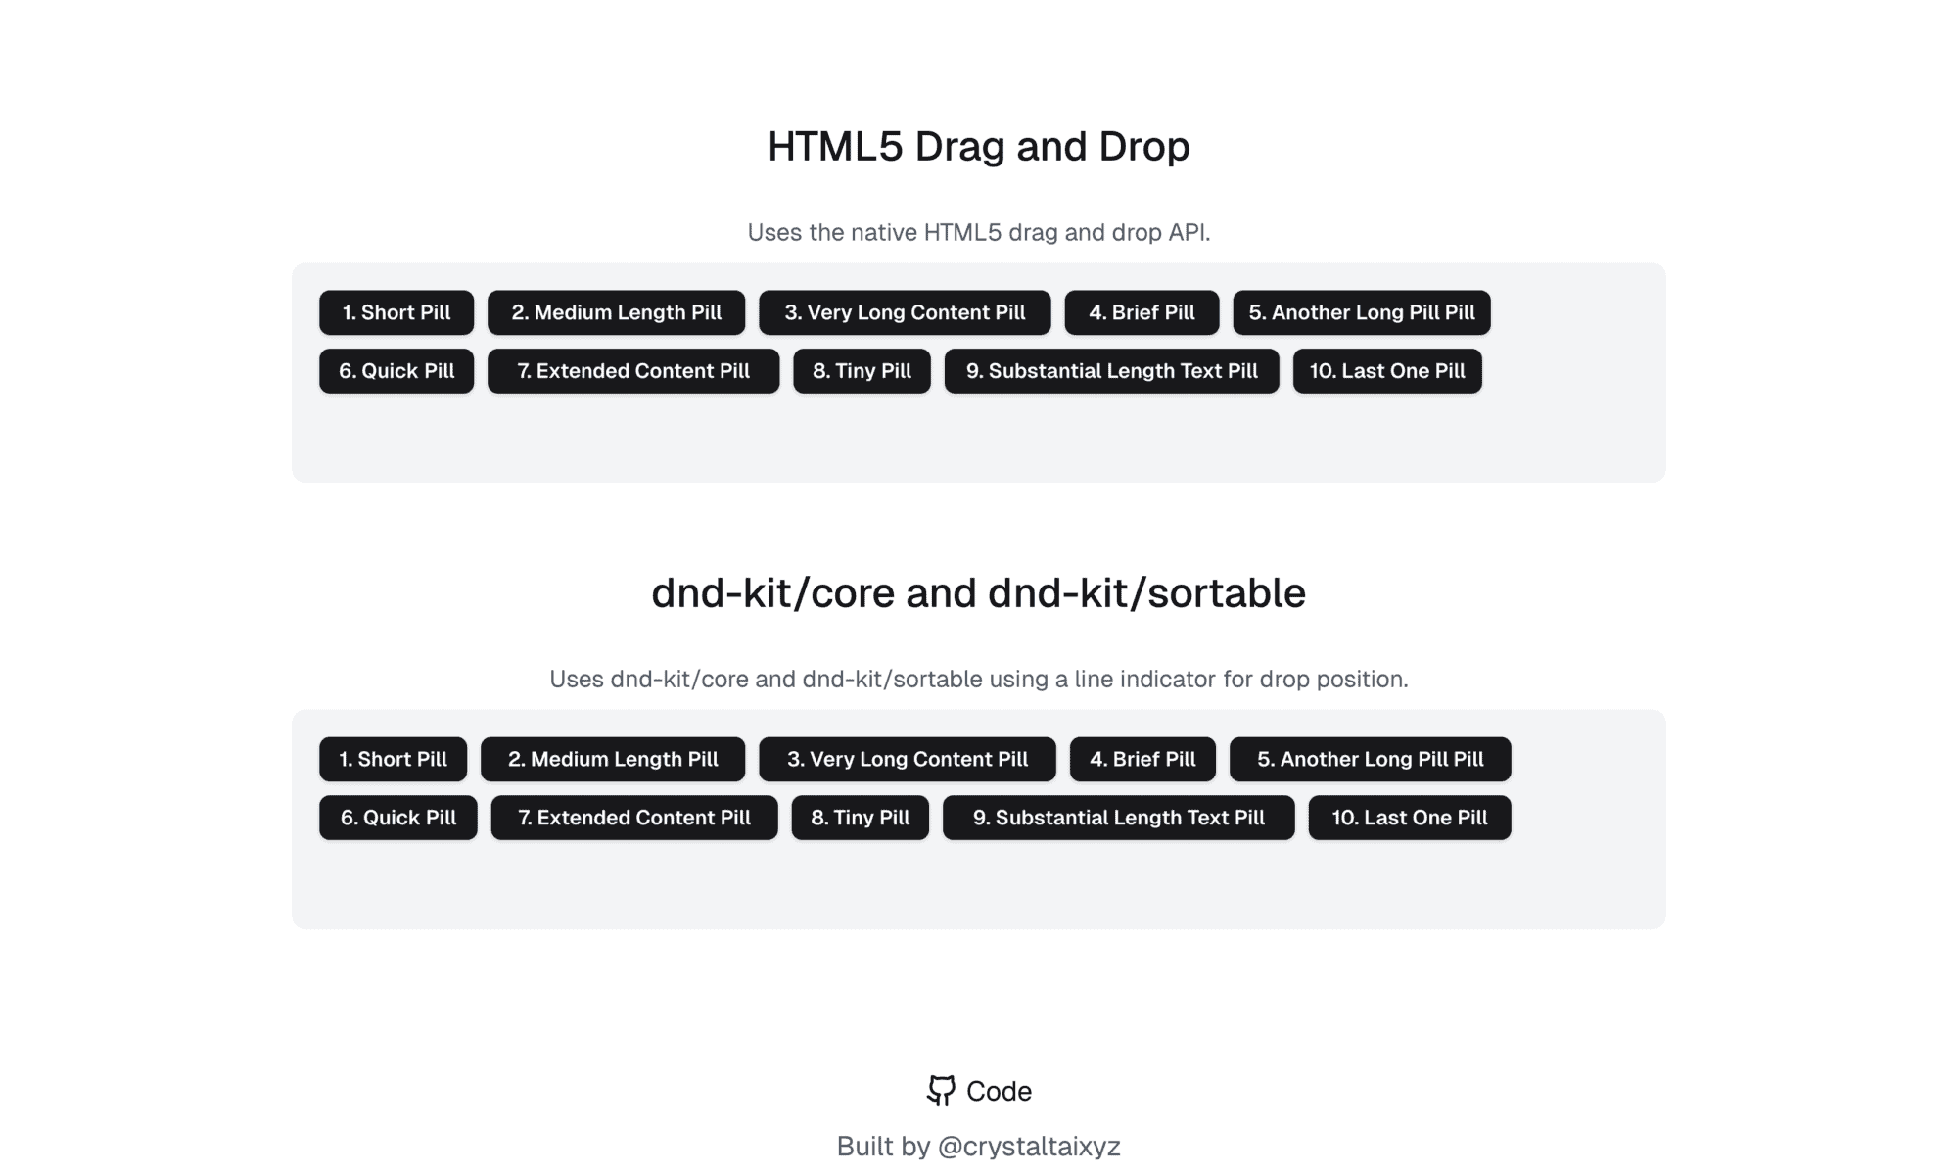Click '7. Extended Content Pill' in HTML5 section

click(633, 371)
